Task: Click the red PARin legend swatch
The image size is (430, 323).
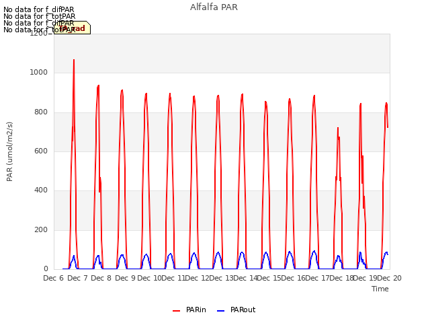Action: tap(176, 311)
